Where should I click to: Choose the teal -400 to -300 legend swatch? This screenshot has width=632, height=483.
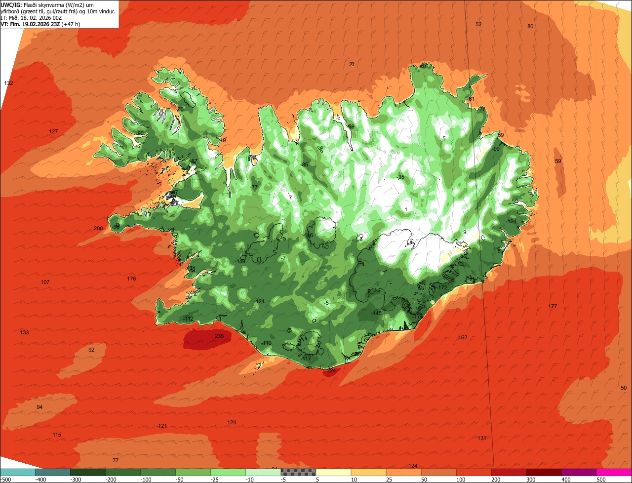coord(52,472)
